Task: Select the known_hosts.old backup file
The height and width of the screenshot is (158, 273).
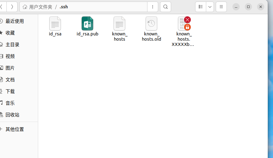Action: (x=151, y=24)
